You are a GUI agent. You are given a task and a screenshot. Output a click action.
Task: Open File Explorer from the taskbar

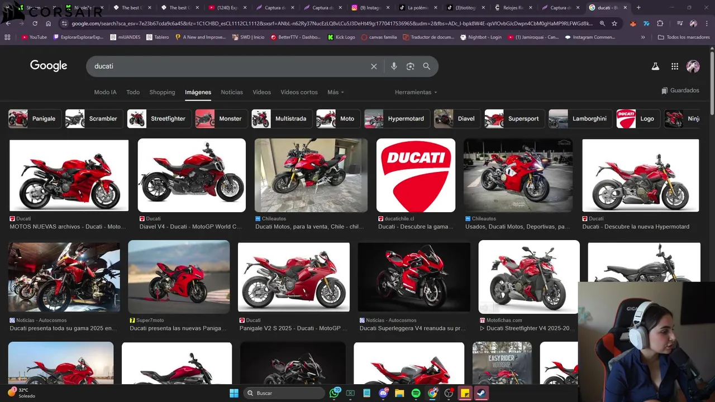coord(399,393)
